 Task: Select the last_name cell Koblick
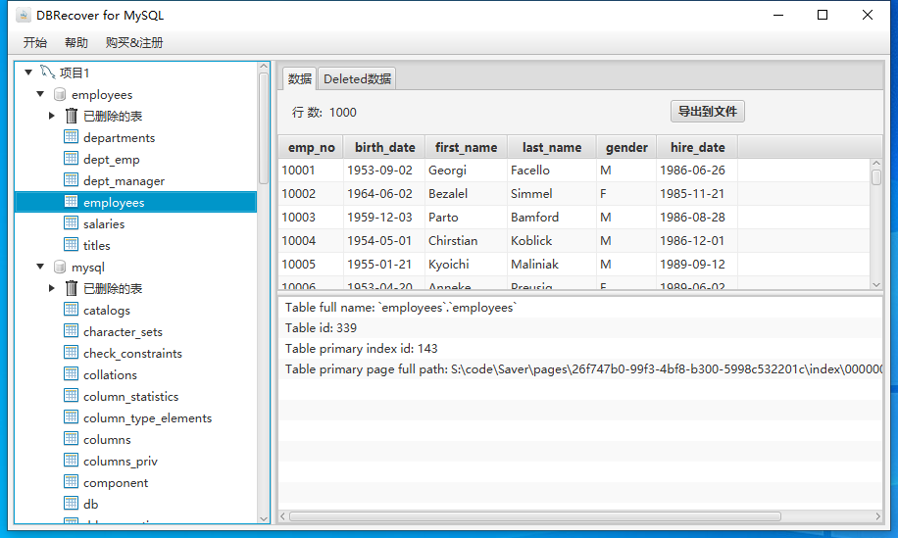click(x=552, y=240)
